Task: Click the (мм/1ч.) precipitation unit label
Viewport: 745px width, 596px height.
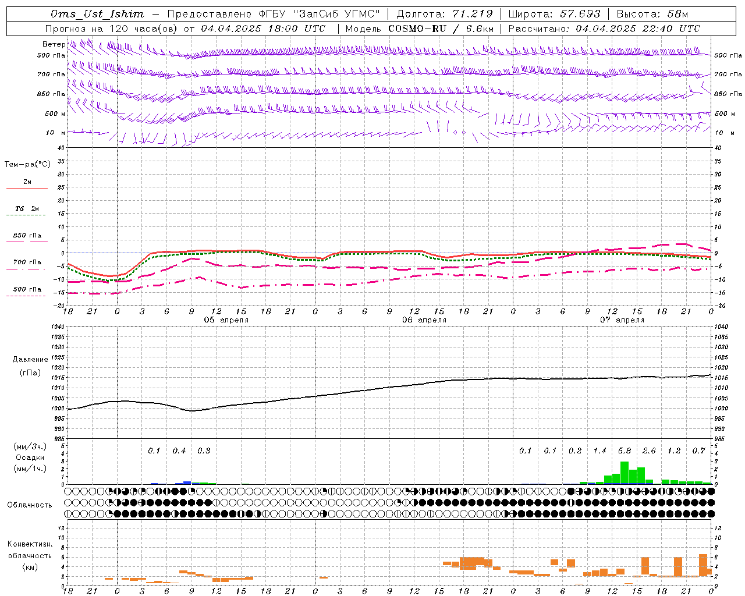Action: click(30, 469)
